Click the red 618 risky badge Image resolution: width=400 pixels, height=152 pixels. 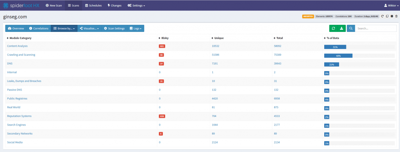pos(162,116)
